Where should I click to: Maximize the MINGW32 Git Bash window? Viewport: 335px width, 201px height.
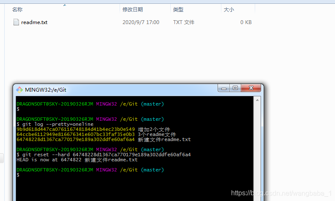click(235, 88)
